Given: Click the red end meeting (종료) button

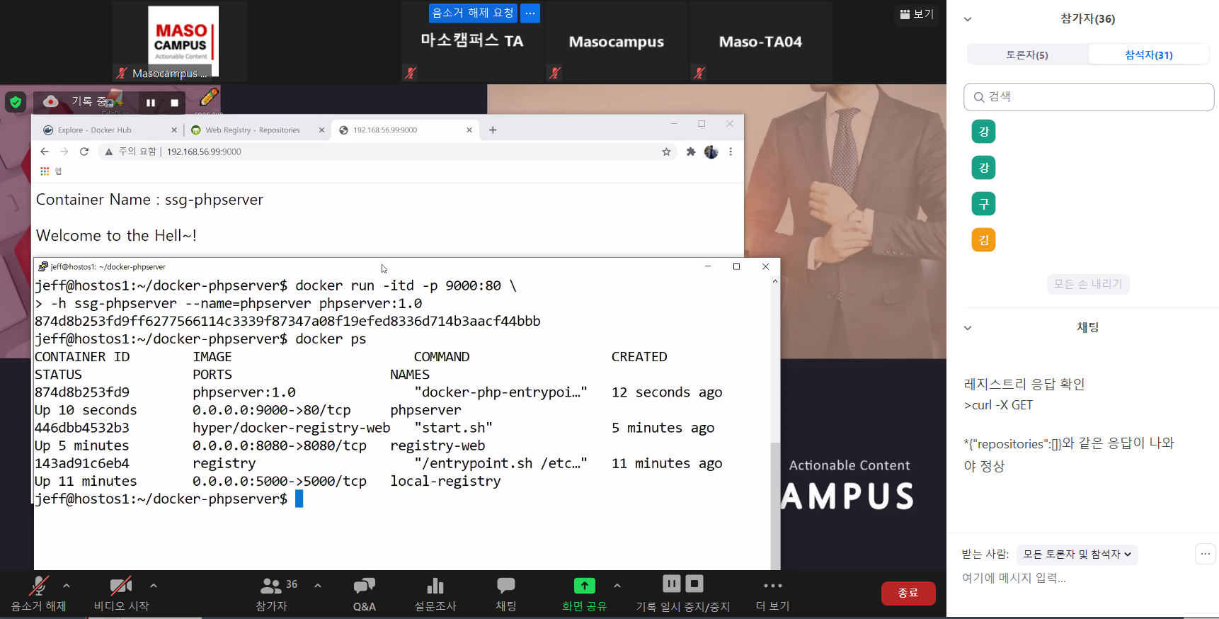Looking at the screenshot, I should [908, 593].
